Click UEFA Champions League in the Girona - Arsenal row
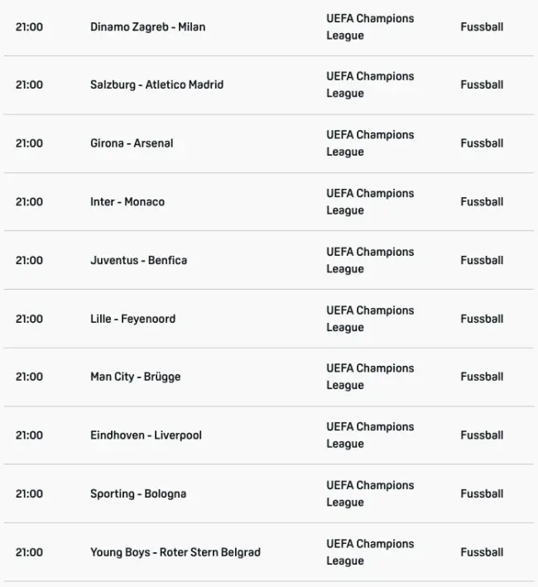The width and height of the screenshot is (538, 587). pyautogui.click(x=370, y=143)
